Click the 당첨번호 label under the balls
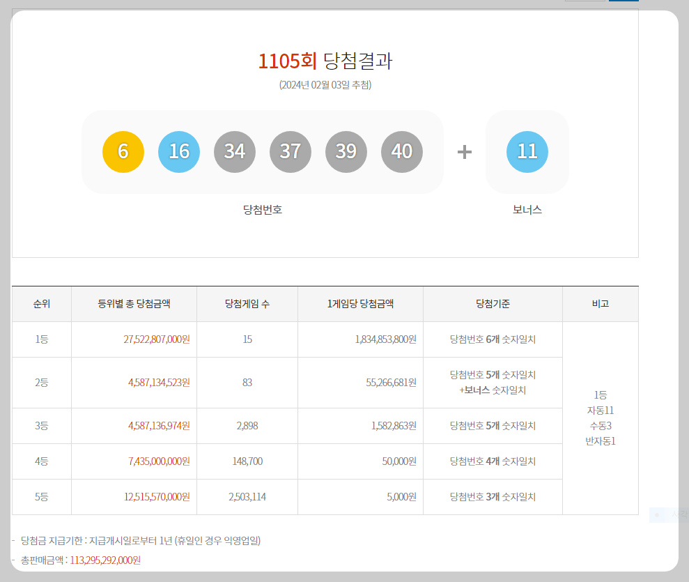The height and width of the screenshot is (582, 689). 263,210
